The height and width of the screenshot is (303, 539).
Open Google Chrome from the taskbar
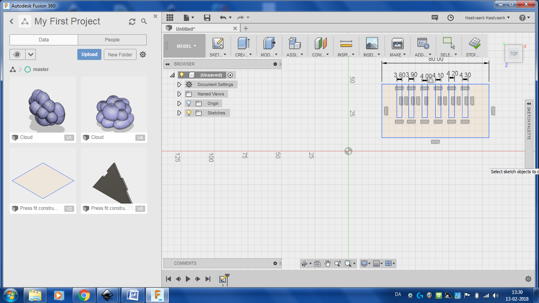84,295
